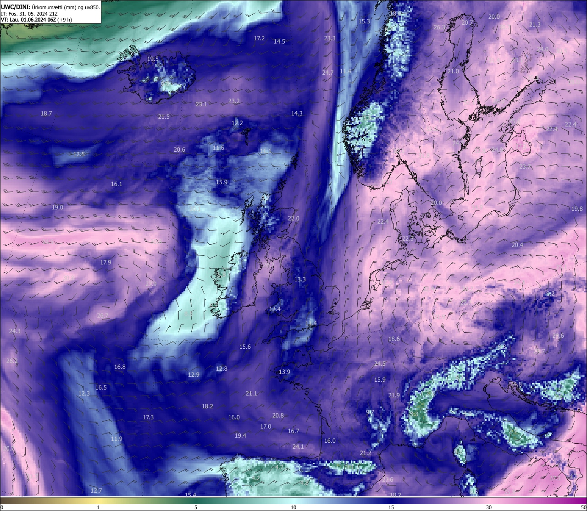Click the value 24.3 on the map
The image size is (587, 511).
coord(15,331)
